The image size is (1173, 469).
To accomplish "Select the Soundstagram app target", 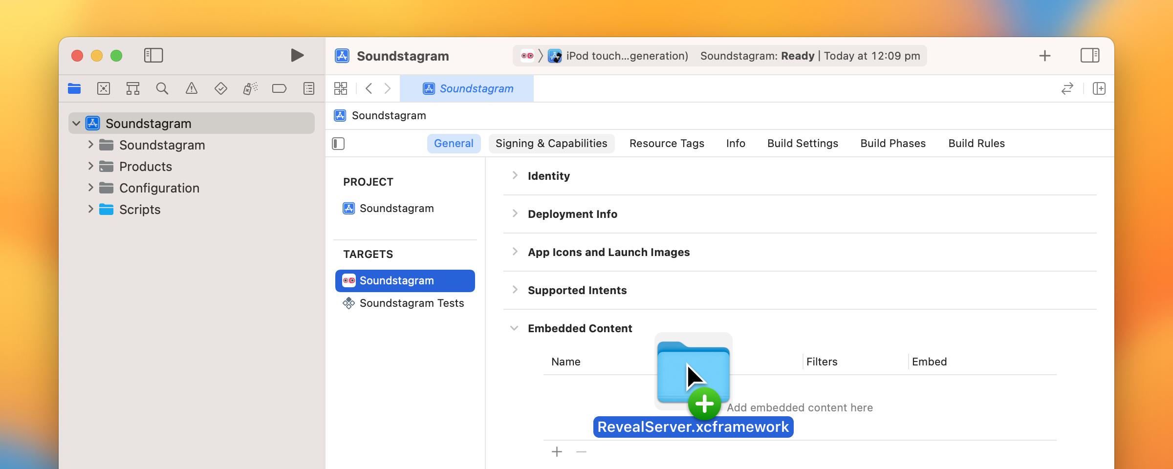I will click(405, 281).
